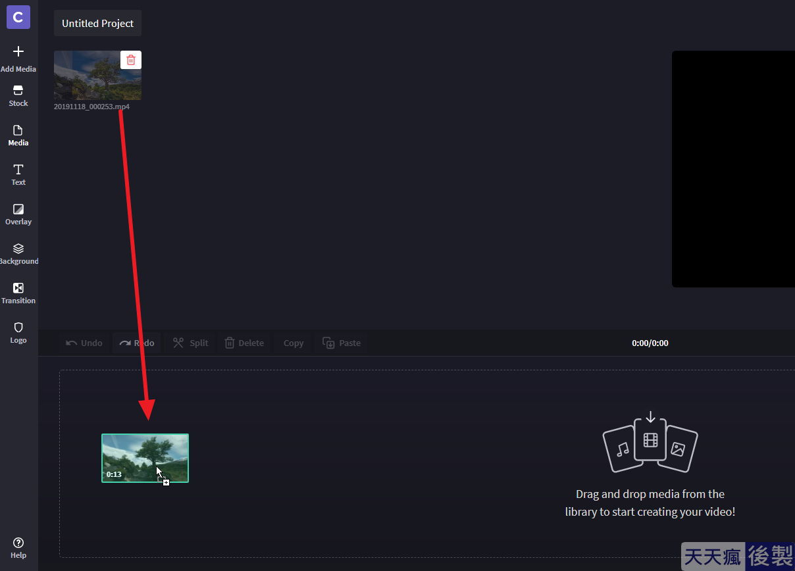This screenshot has width=795, height=571.
Task: Click the Clipchamp logo icon
Action: 18,17
